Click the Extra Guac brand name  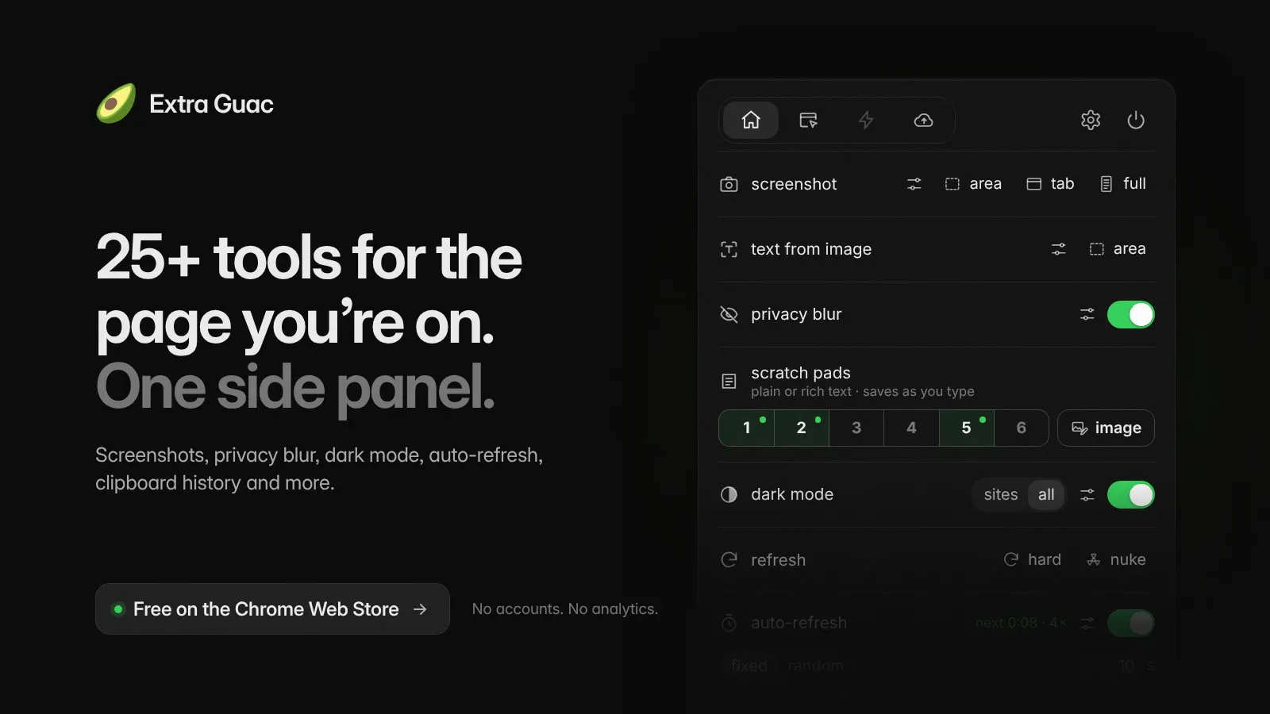pyautogui.click(x=211, y=104)
